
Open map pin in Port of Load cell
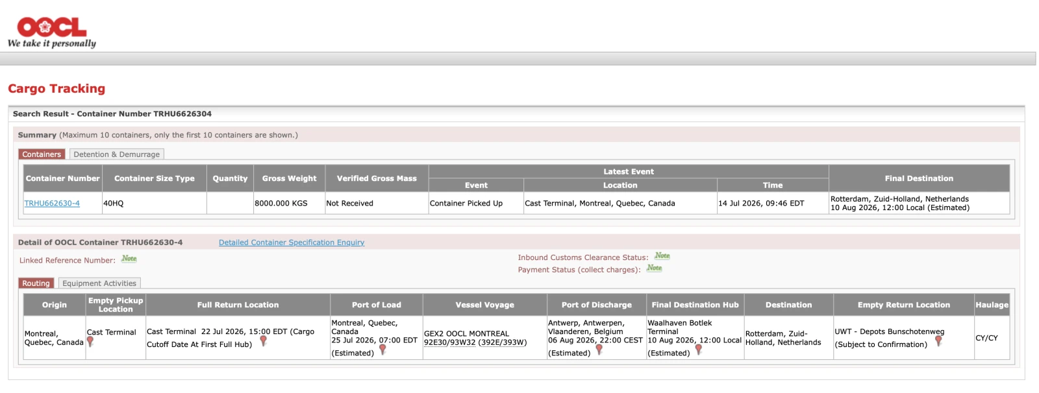(382, 350)
